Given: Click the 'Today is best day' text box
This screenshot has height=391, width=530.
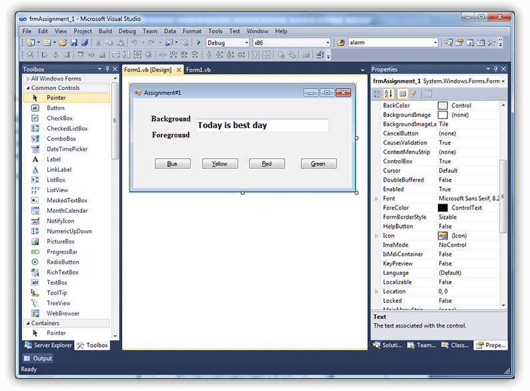Looking at the screenshot, I should (262, 125).
